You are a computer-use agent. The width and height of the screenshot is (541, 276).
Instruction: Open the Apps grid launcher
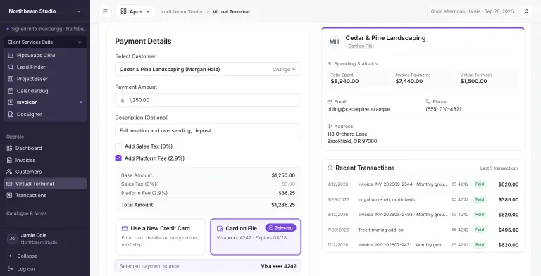click(x=135, y=11)
